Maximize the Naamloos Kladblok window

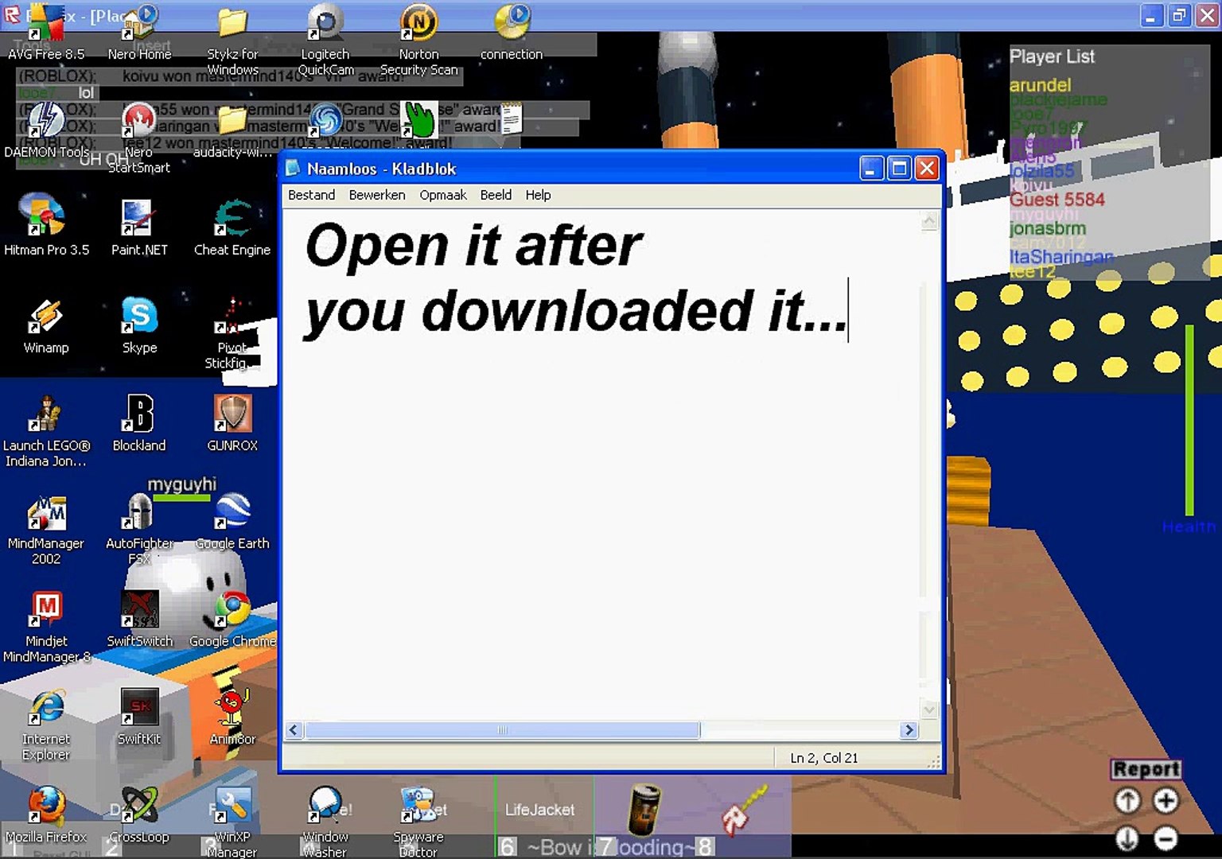coord(899,169)
